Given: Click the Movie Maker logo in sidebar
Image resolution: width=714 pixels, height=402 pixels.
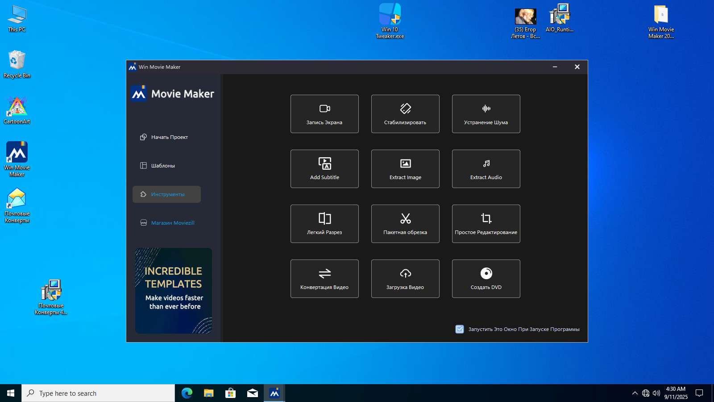Looking at the screenshot, I should [x=173, y=94].
